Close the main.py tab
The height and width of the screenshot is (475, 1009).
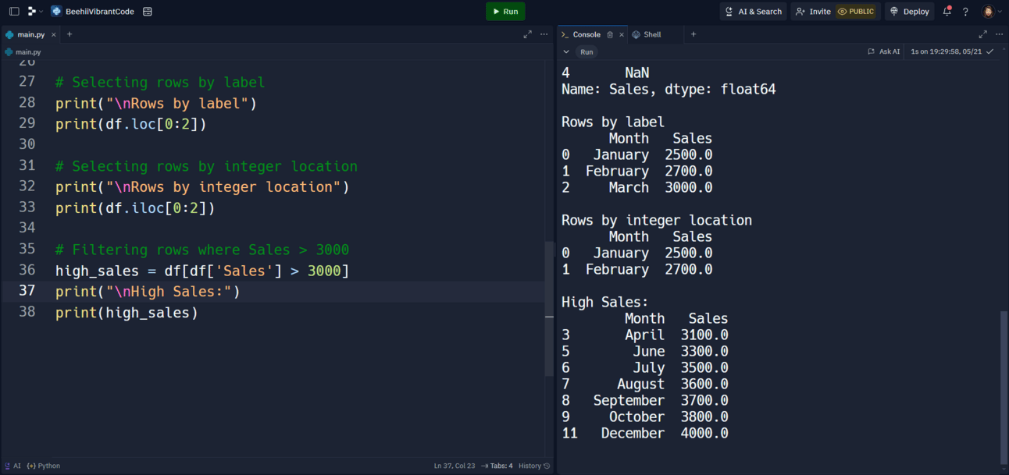tap(53, 34)
